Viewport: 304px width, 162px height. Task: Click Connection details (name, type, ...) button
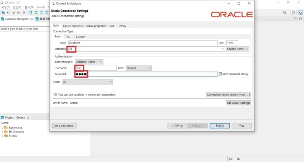click(228, 94)
